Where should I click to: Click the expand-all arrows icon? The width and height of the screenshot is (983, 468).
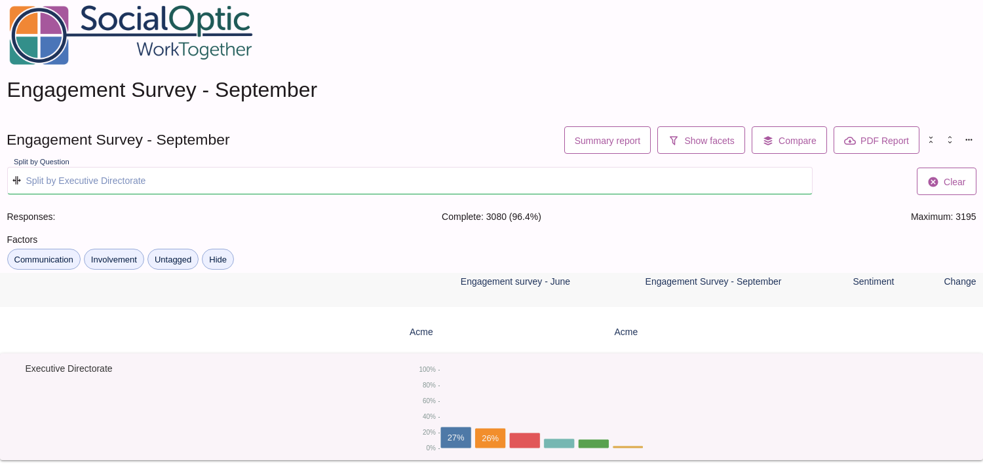click(x=950, y=140)
